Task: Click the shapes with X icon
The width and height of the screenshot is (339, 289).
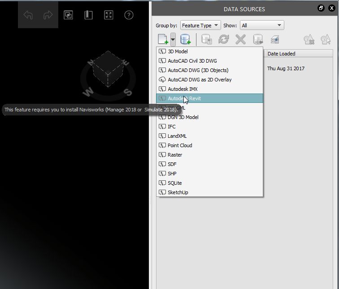Action: pos(309,39)
